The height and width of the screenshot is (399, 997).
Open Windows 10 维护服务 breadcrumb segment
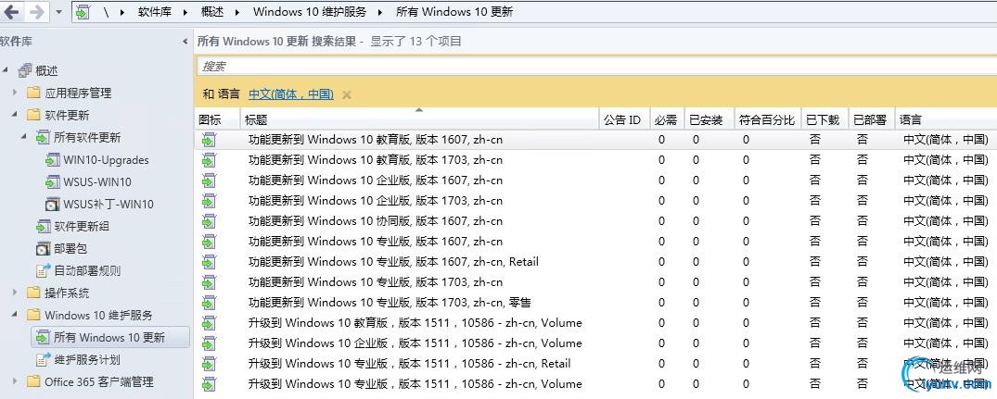pos(310,11)
